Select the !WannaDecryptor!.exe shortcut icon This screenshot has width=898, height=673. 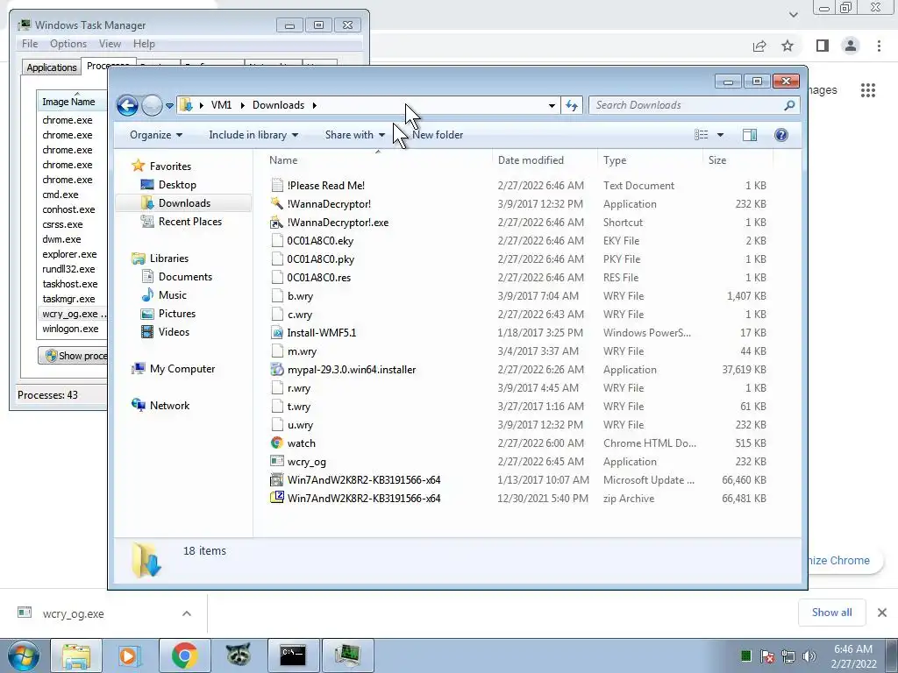click(277, 222)
